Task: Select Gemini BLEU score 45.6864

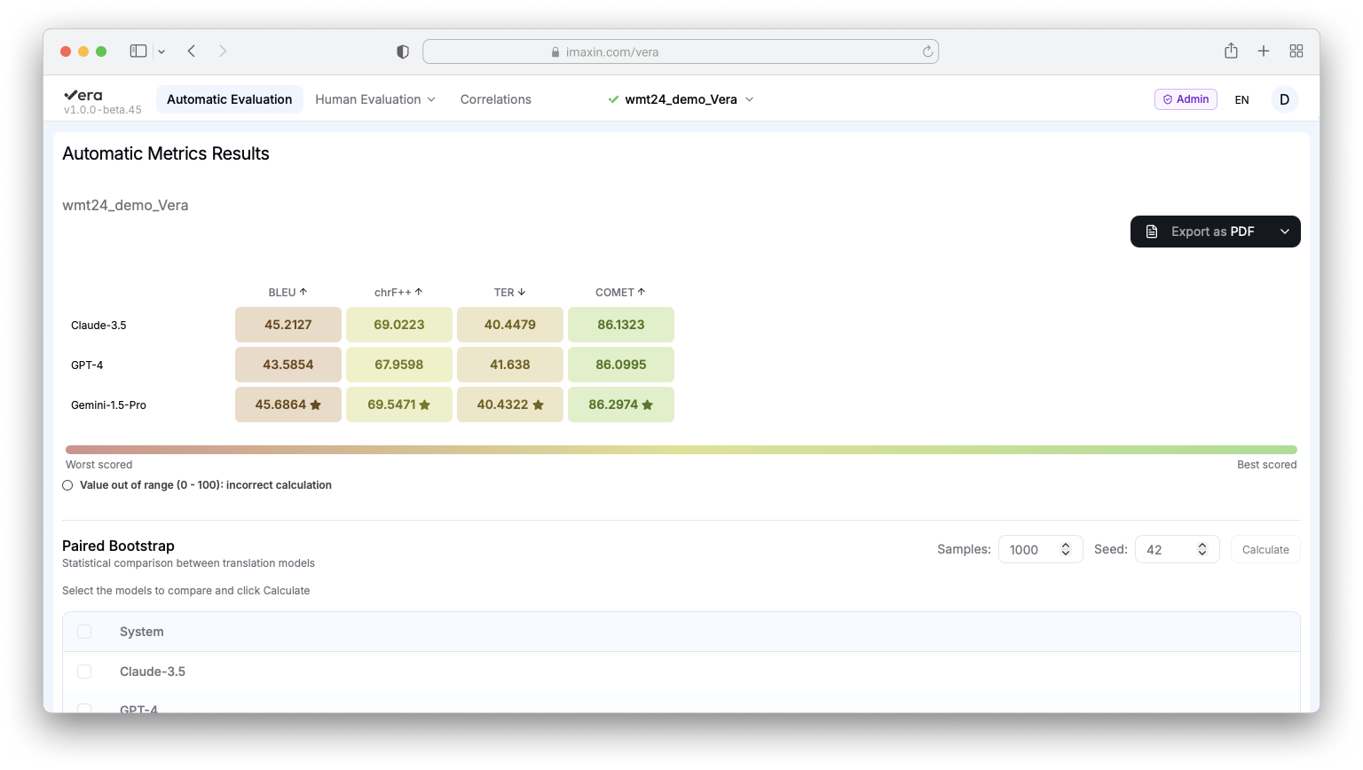Action: click(x=288, y=405)
